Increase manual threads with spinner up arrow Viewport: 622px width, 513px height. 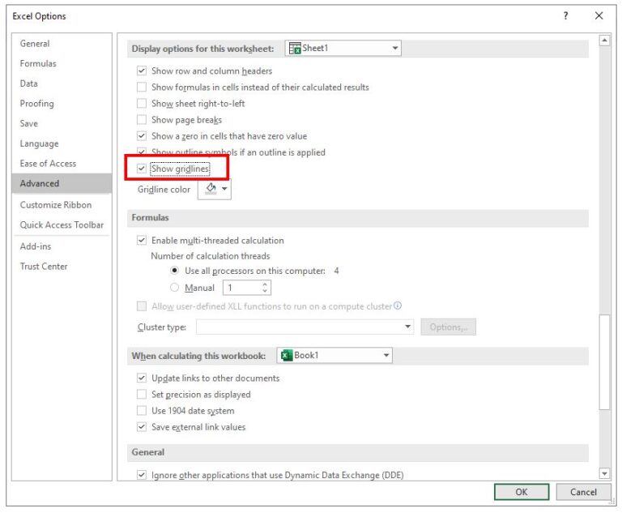click(x=265, y=284)
